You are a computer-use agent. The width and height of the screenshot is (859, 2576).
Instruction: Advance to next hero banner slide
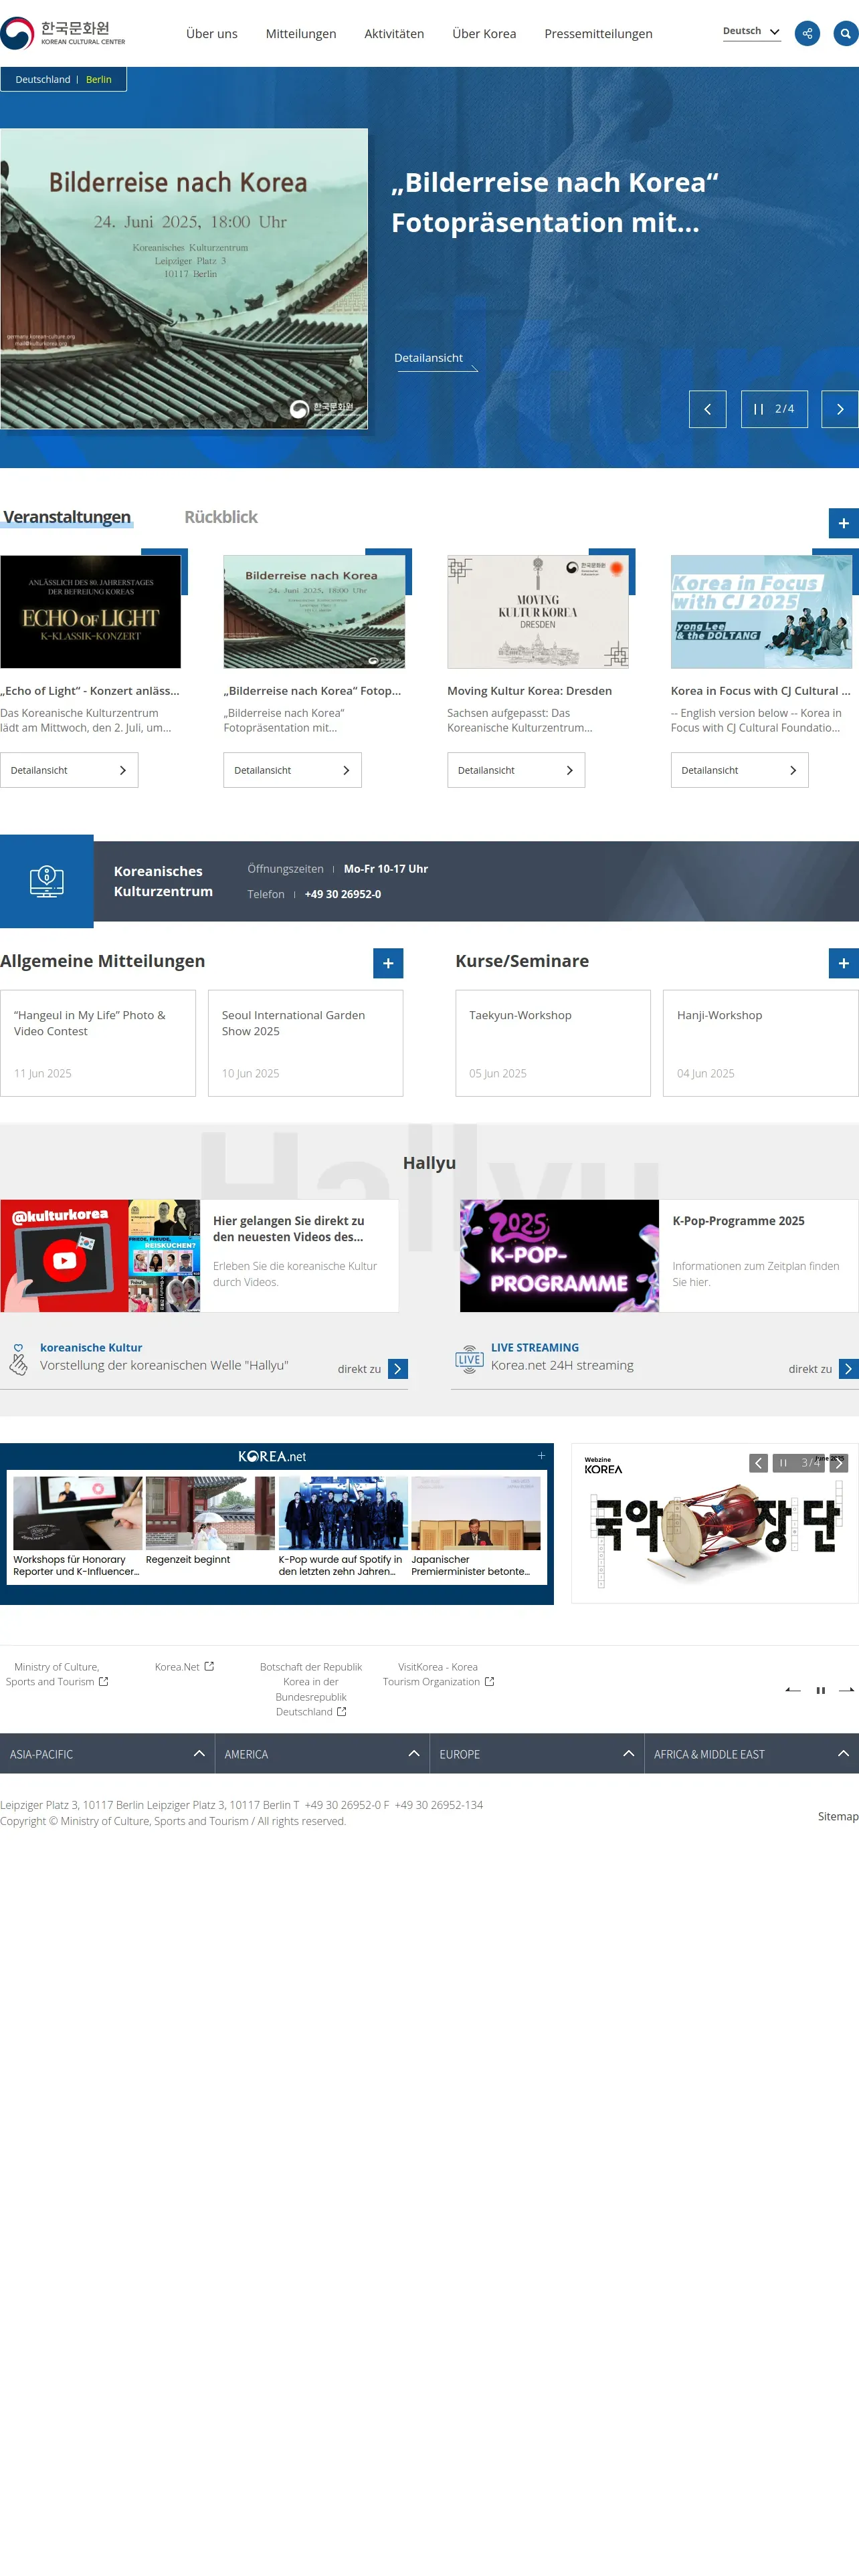click(839, 409)
